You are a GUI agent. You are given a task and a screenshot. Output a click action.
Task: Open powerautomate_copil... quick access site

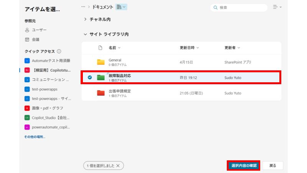pos(47,127)
